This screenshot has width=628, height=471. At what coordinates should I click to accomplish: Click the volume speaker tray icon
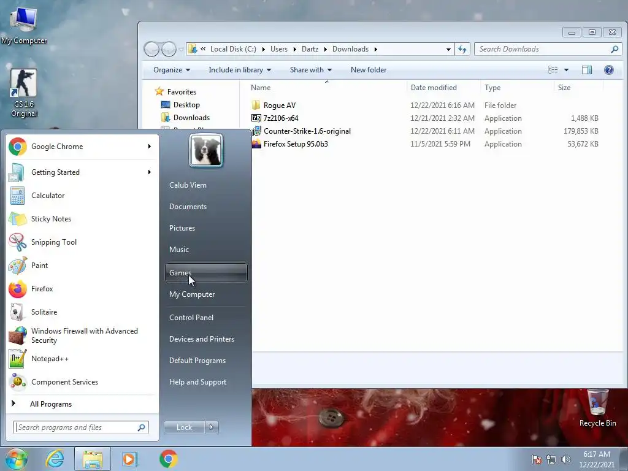[565, 459]
